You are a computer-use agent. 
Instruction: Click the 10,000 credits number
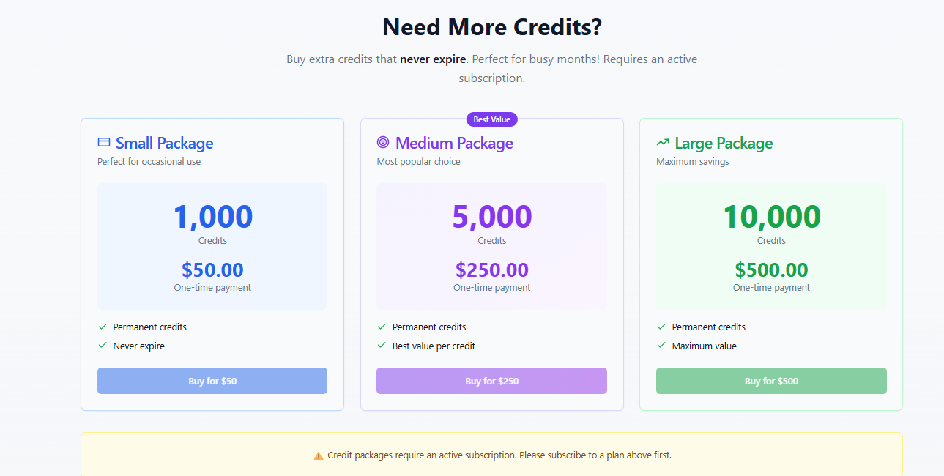coord(771,217)
